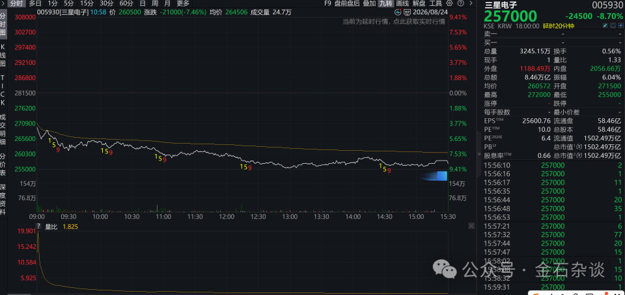
Task: Open the 解盘 analysis menu
Action: coord(419,4)
